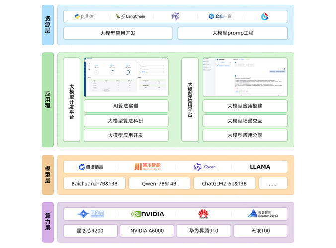Screen dimensions: 336x248
Task: Click the NVIDIA logo
Action: [147, 214]
